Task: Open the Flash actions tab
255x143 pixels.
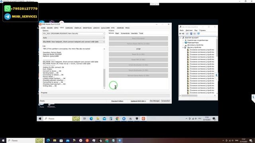Action: point(117,33)
